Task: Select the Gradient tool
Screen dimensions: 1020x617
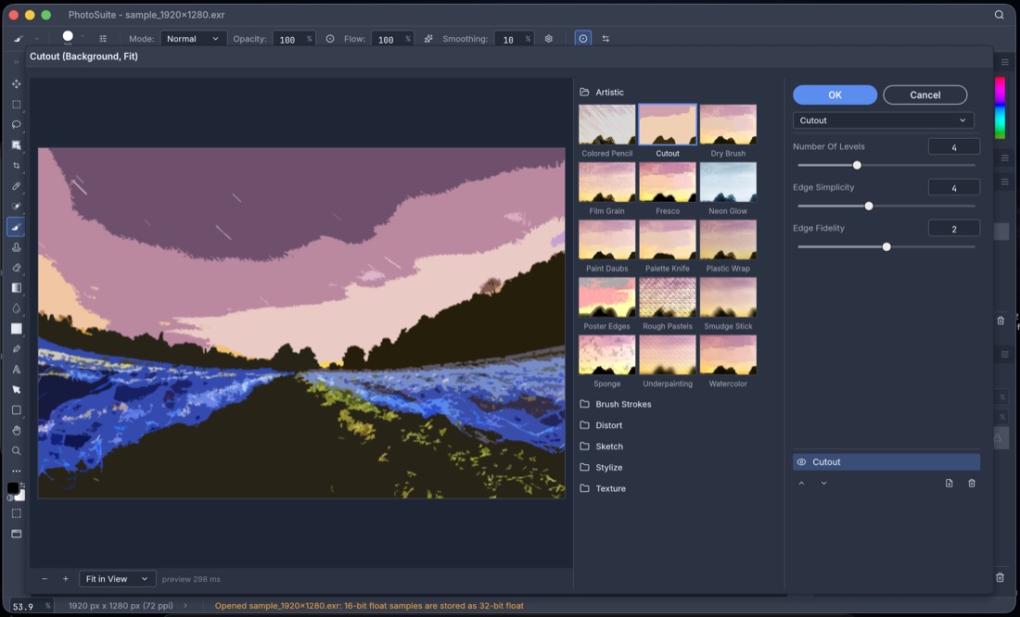Action: click(17, 288)
